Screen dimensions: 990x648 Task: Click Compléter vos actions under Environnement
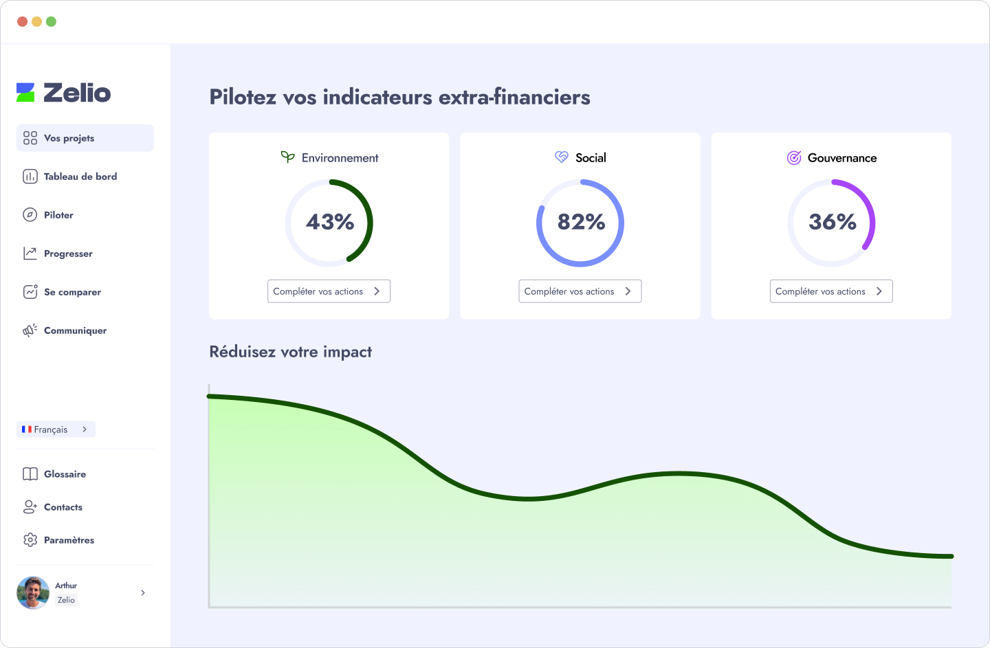click(329, 291)
